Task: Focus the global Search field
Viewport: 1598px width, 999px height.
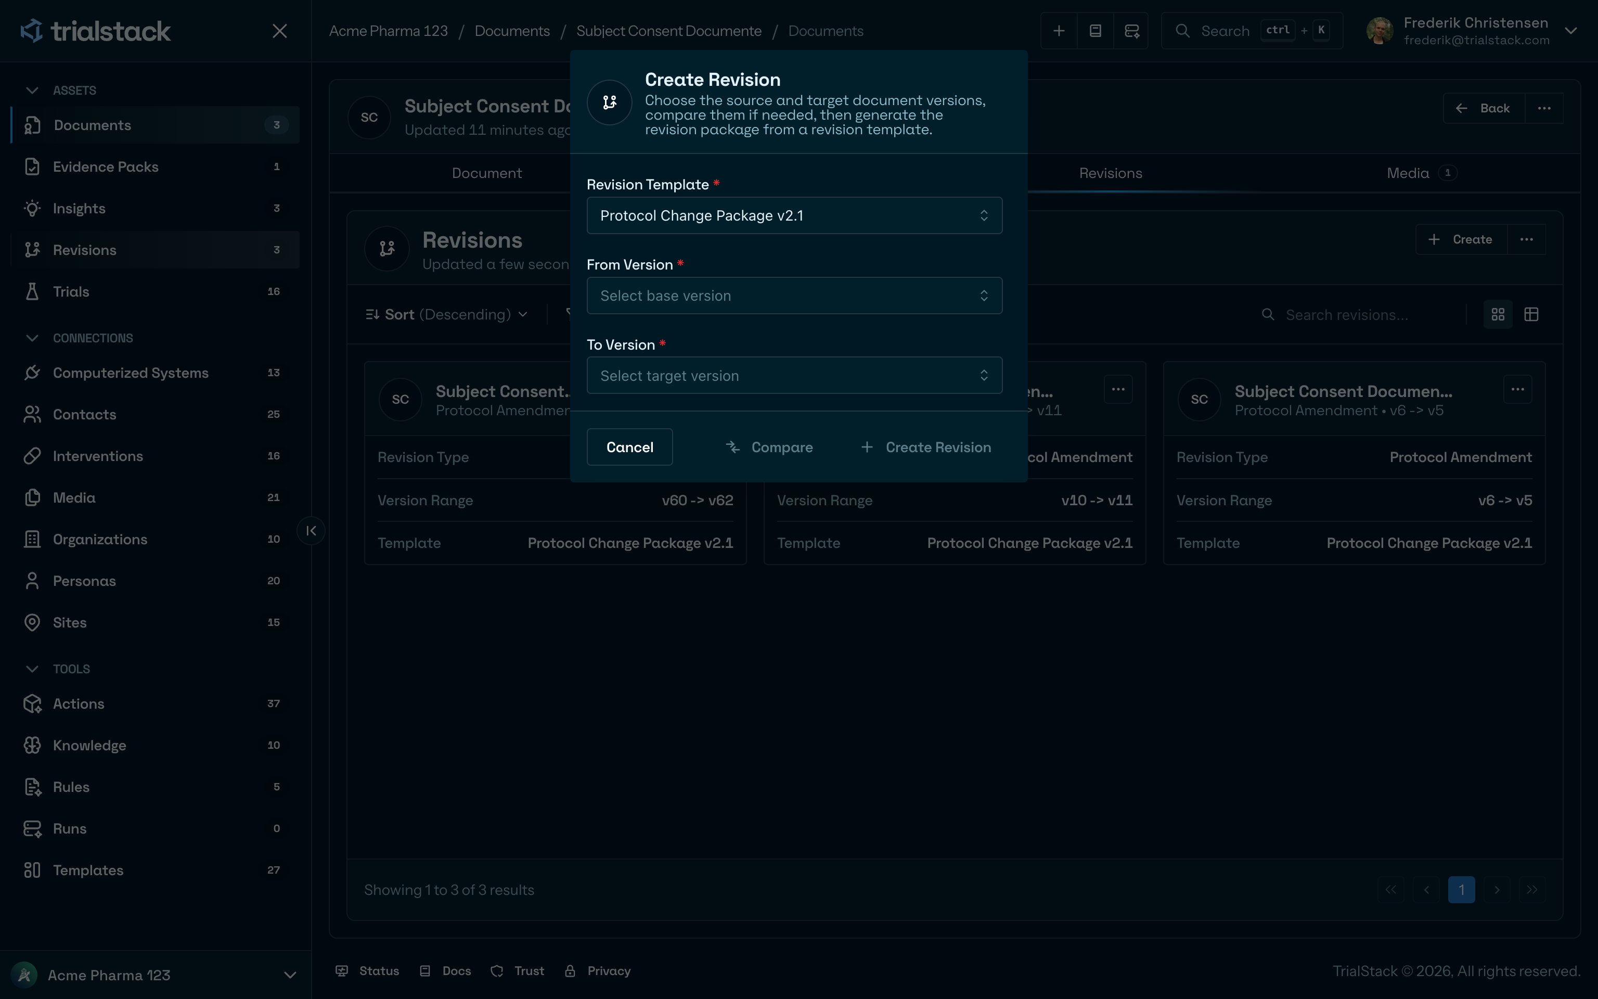Action: (1252, 31)
